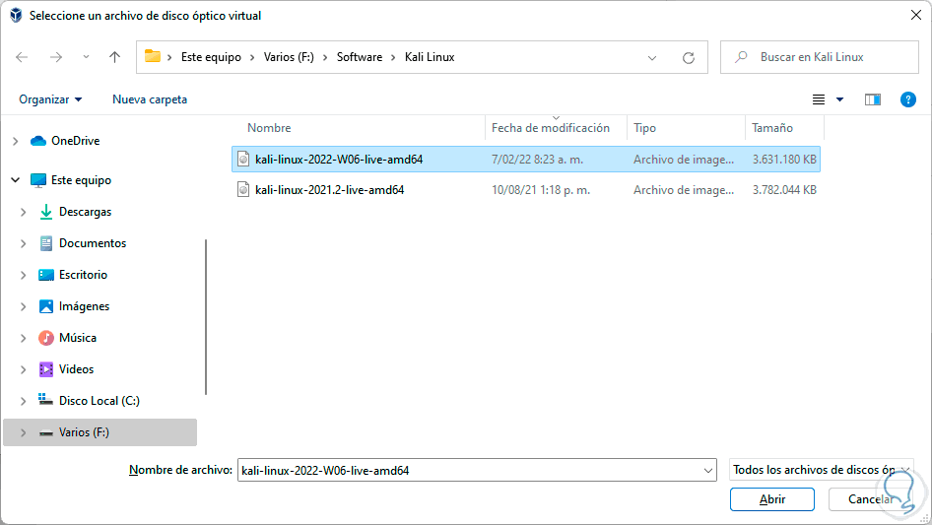The image size is (932, 525).
Task: Sort files by Fecha de modificación column
Action: (x=551, y=128)
